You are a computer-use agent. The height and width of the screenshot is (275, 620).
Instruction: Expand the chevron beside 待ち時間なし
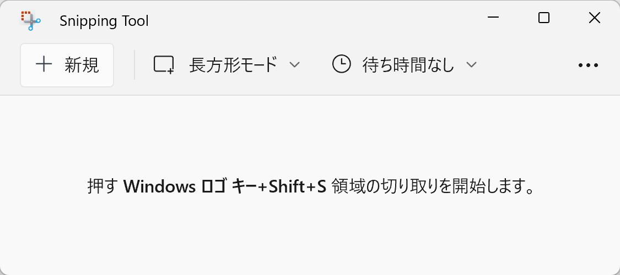pyautogui.click(x=471, y=65)
